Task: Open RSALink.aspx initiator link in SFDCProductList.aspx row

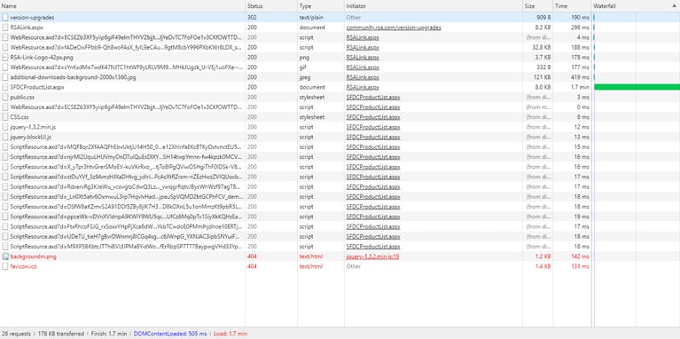Action: pos(363,87)
